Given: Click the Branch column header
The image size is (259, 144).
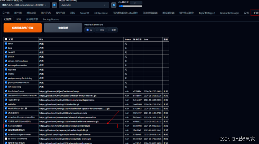Looking at the screenshot, I should tap(128, 40).
